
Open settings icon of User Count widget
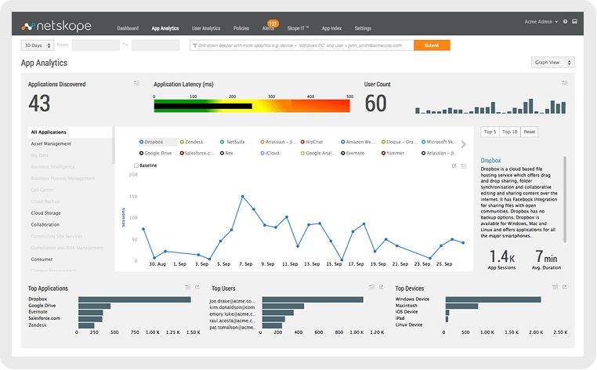(x=565, y=83)
